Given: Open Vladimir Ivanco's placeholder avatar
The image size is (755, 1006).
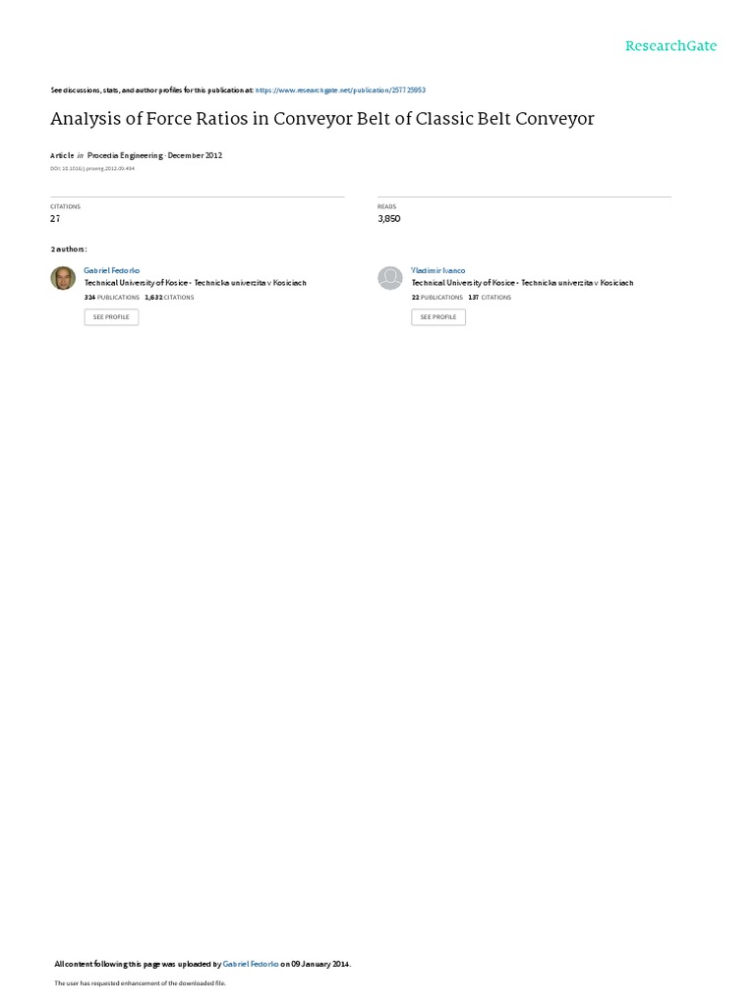Looking at the screenshot, I should click(x=389, y=278).
